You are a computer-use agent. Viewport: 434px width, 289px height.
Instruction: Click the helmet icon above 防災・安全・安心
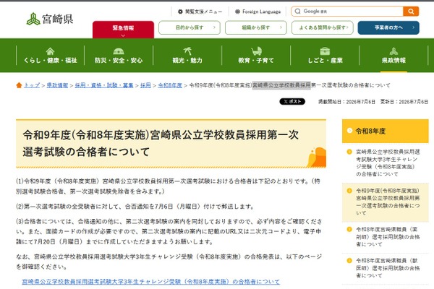tap(119, 51)
